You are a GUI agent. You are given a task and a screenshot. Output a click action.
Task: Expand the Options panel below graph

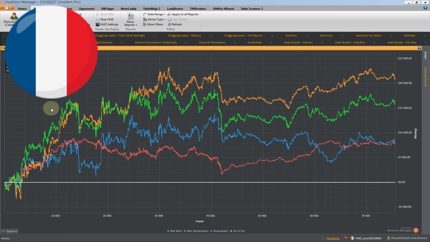(x=9, y=231)
